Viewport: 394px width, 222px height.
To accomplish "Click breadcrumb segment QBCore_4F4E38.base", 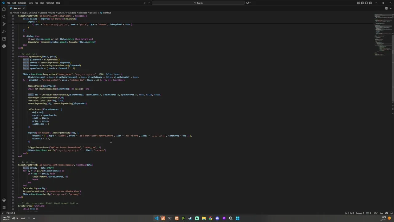I will 67,13.
